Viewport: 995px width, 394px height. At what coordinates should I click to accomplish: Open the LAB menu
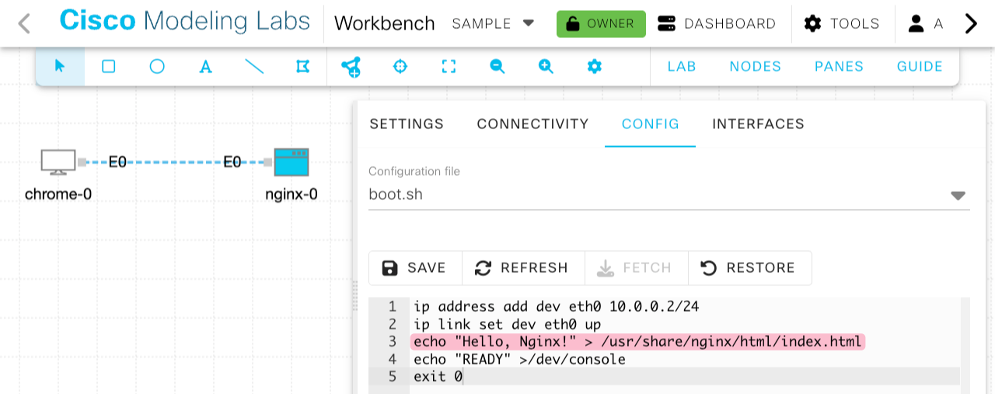point(682,67)
